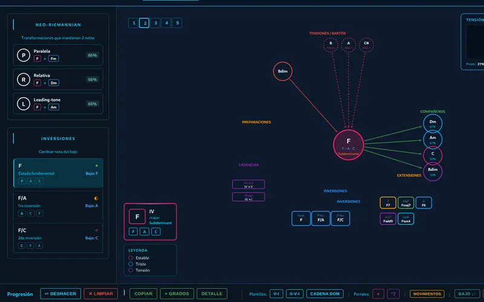Click the A note chip in IV card
Image resolution: width=484 pixels, height=302 pixels.
pos(145,232)
